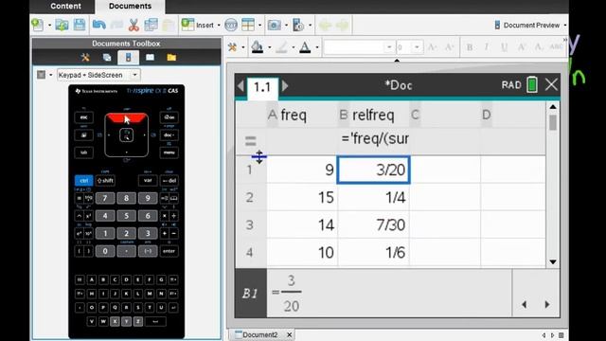
Task: Click the ctrl key on keypad
Action: (83, 181)
